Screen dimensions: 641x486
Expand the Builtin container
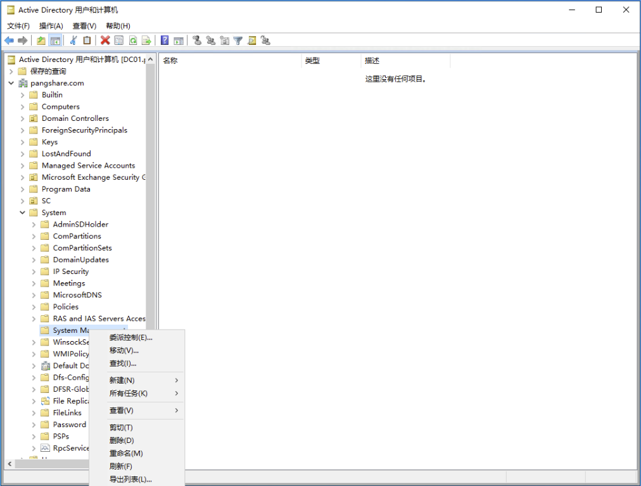(22, 95)
